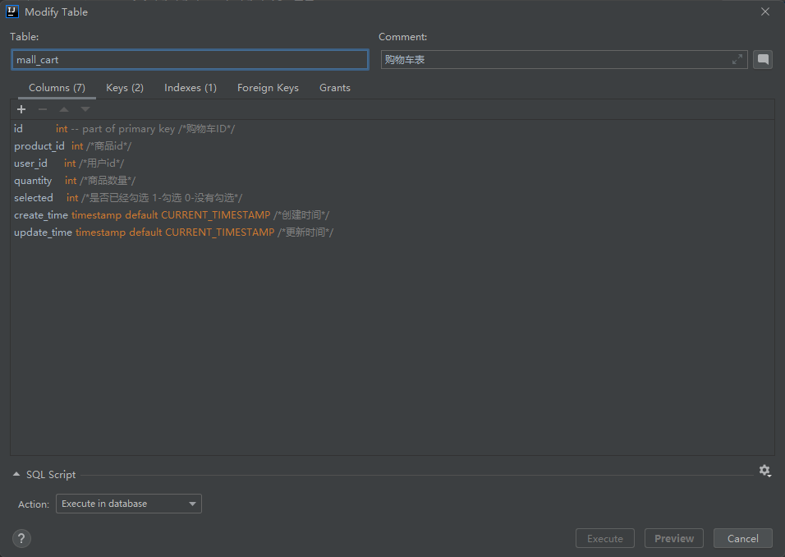Select the create_time column row
This screenshot has height=557, width=785.
click(x=392, y=215)
